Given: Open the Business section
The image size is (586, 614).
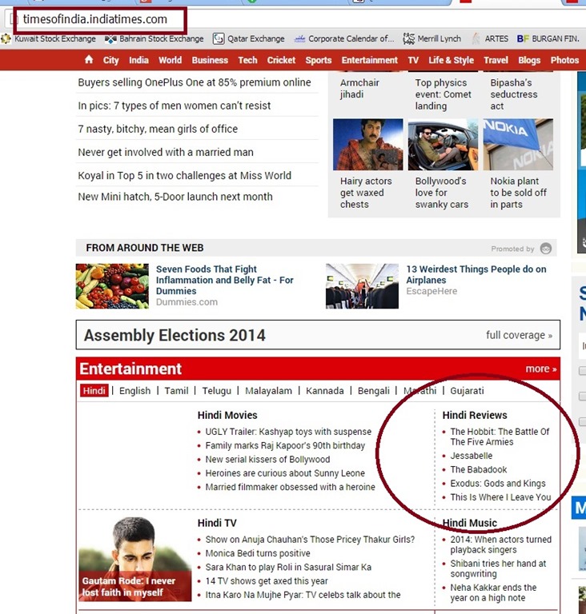Looking at the screenshot, I should 210,60.
